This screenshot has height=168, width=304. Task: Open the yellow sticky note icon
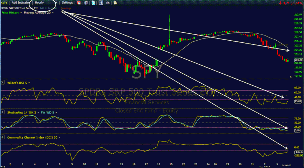point(115,3)
